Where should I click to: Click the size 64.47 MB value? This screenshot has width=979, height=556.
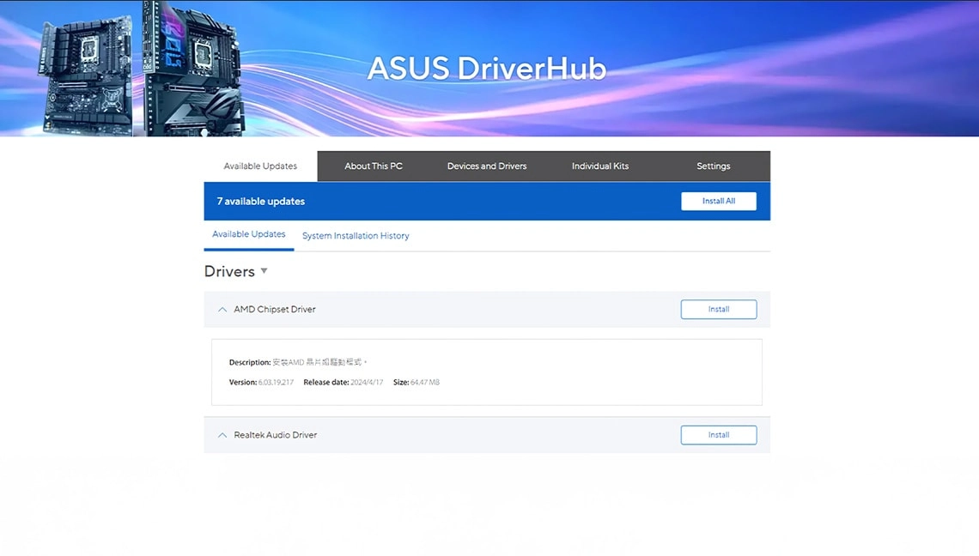click(425, 383)
